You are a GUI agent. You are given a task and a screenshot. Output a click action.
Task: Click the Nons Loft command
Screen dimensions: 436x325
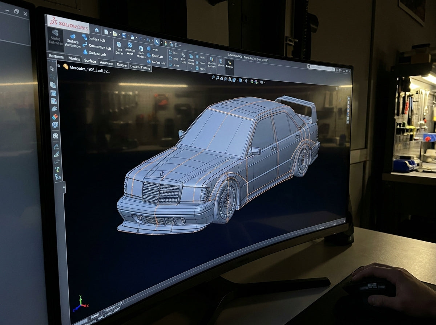155,56
